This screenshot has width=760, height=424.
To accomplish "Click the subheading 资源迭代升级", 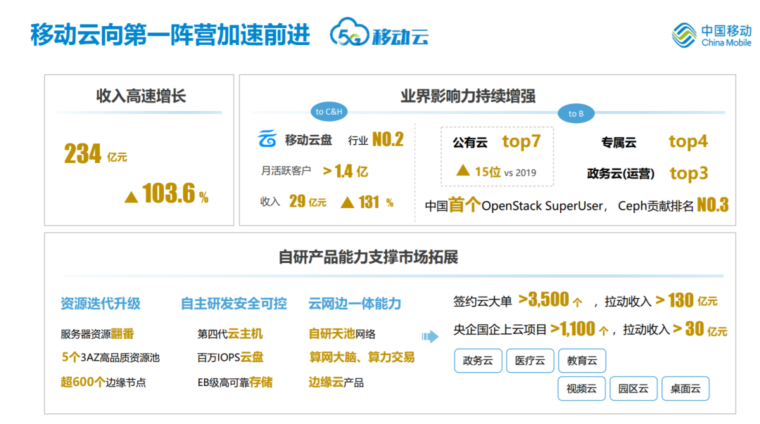I will point(101,304).
